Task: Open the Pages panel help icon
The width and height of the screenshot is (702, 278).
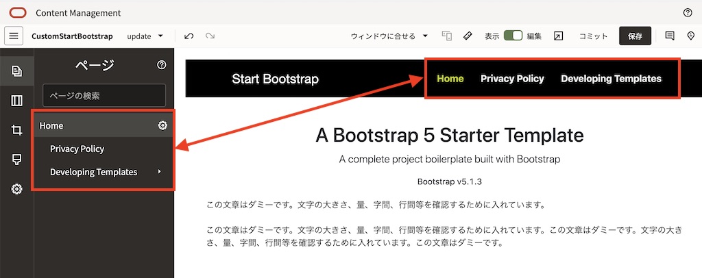Action: coord(162,65)
